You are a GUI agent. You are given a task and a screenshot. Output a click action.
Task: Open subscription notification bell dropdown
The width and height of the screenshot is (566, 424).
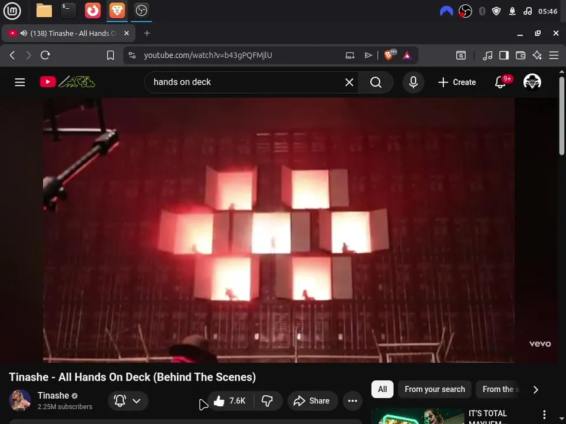click(x=128, y=400)
